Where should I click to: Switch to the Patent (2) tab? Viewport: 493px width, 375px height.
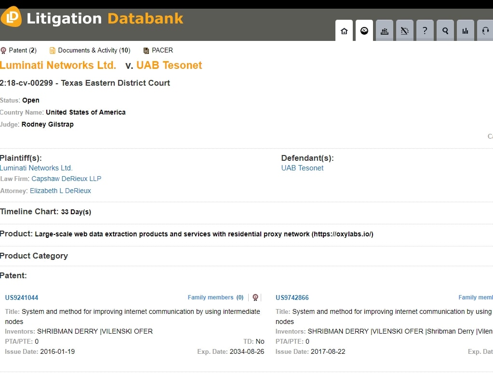pyautogui.click(x=18, y=50)
